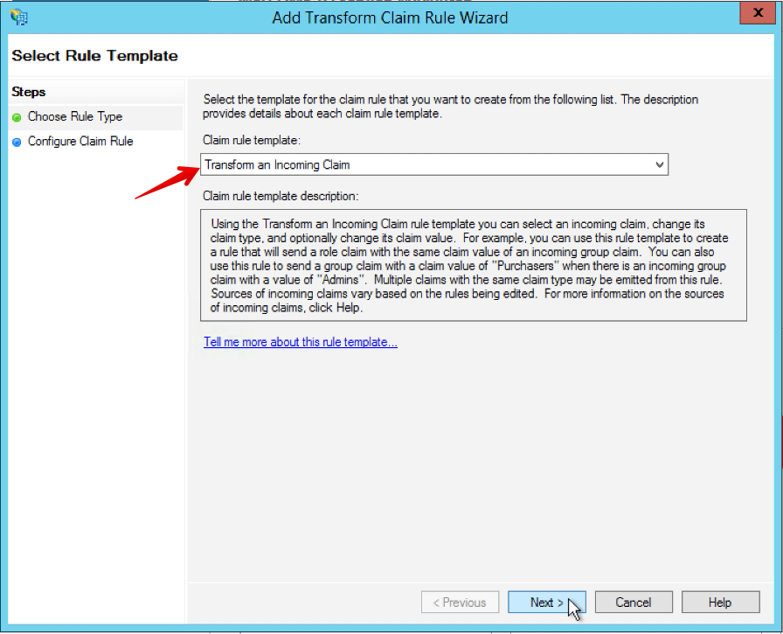This screenshot has width=783, height=634.
Task: Click the window title 'Add Transform Claim Rule Wizard'
Action: click(390, 17)
